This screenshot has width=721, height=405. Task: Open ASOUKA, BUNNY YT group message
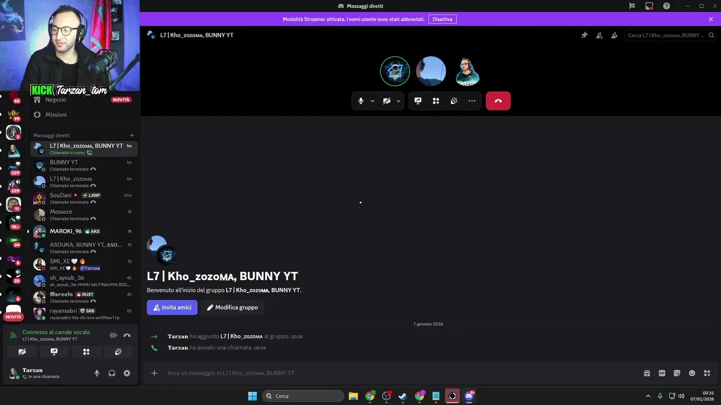[83, 247]
